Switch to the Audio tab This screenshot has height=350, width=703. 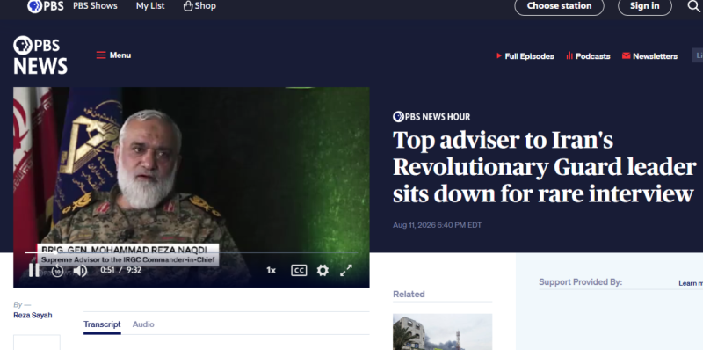(143, 324)
